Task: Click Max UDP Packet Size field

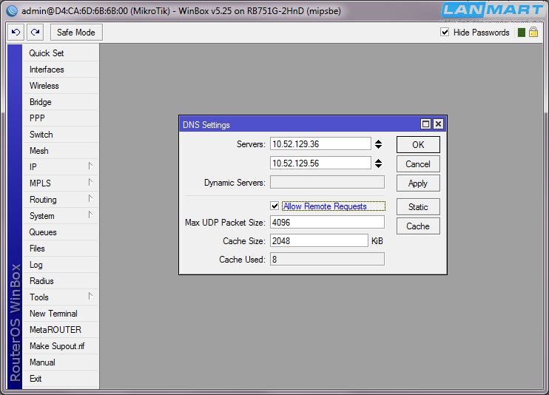Action: coord(327,223)
